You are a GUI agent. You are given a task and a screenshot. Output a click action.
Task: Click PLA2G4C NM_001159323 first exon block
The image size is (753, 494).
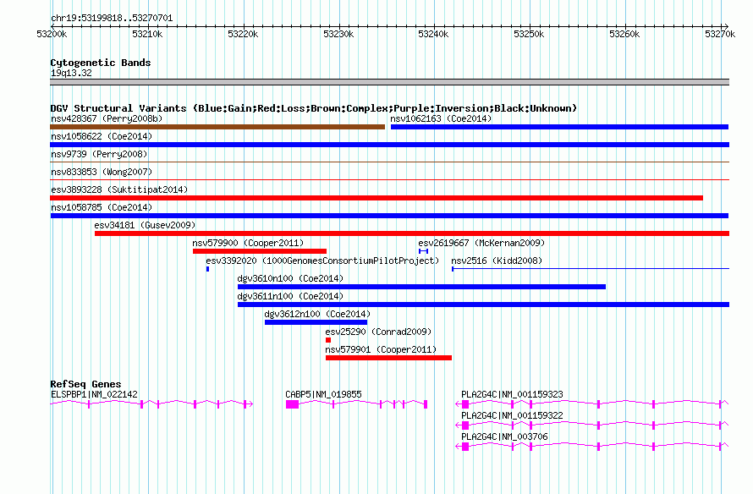click(464, 404)
